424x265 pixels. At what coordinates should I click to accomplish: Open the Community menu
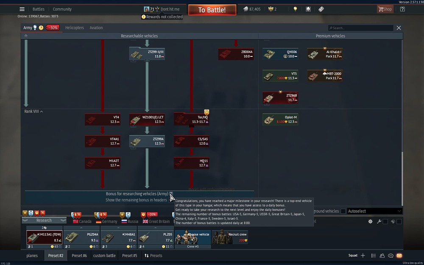[x=62, y=9]
